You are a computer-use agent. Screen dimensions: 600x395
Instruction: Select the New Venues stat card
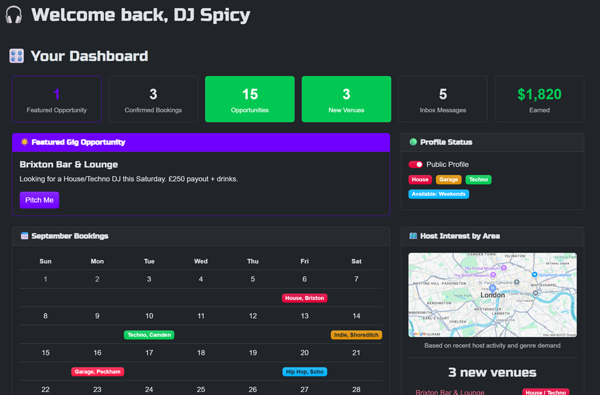tap(346, 99)
